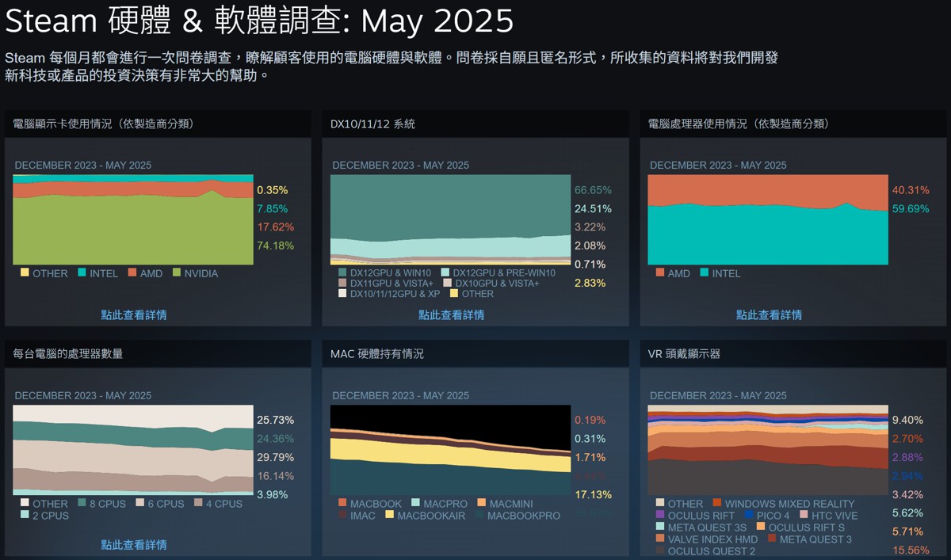Click the '6 CPUS' legend label
This screenshot has width=951, height=560.
[166, 504]
